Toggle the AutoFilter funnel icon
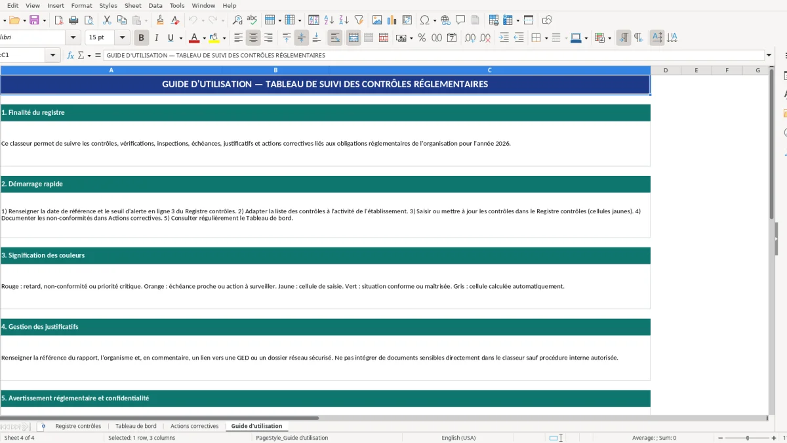The height and width of the screenshot is (443, 787). coord(359,20)
